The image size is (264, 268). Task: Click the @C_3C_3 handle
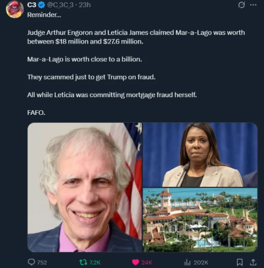tap(60, 5)
